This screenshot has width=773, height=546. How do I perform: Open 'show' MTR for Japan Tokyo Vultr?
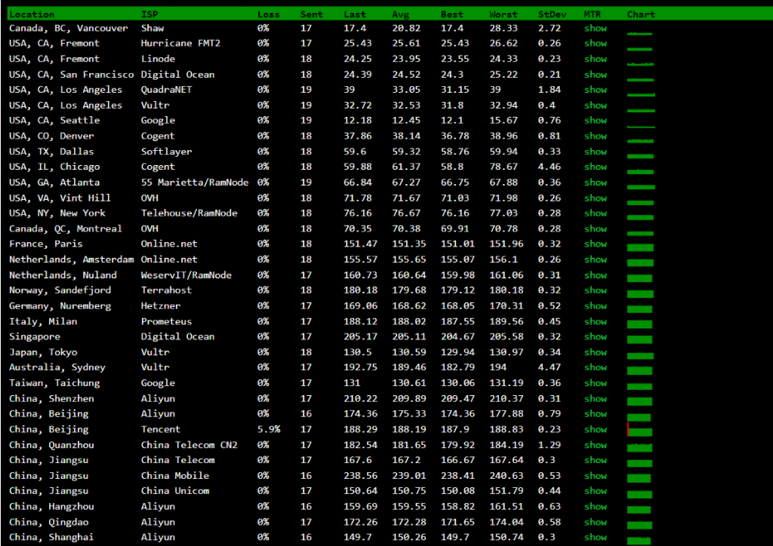coord(595,352)
